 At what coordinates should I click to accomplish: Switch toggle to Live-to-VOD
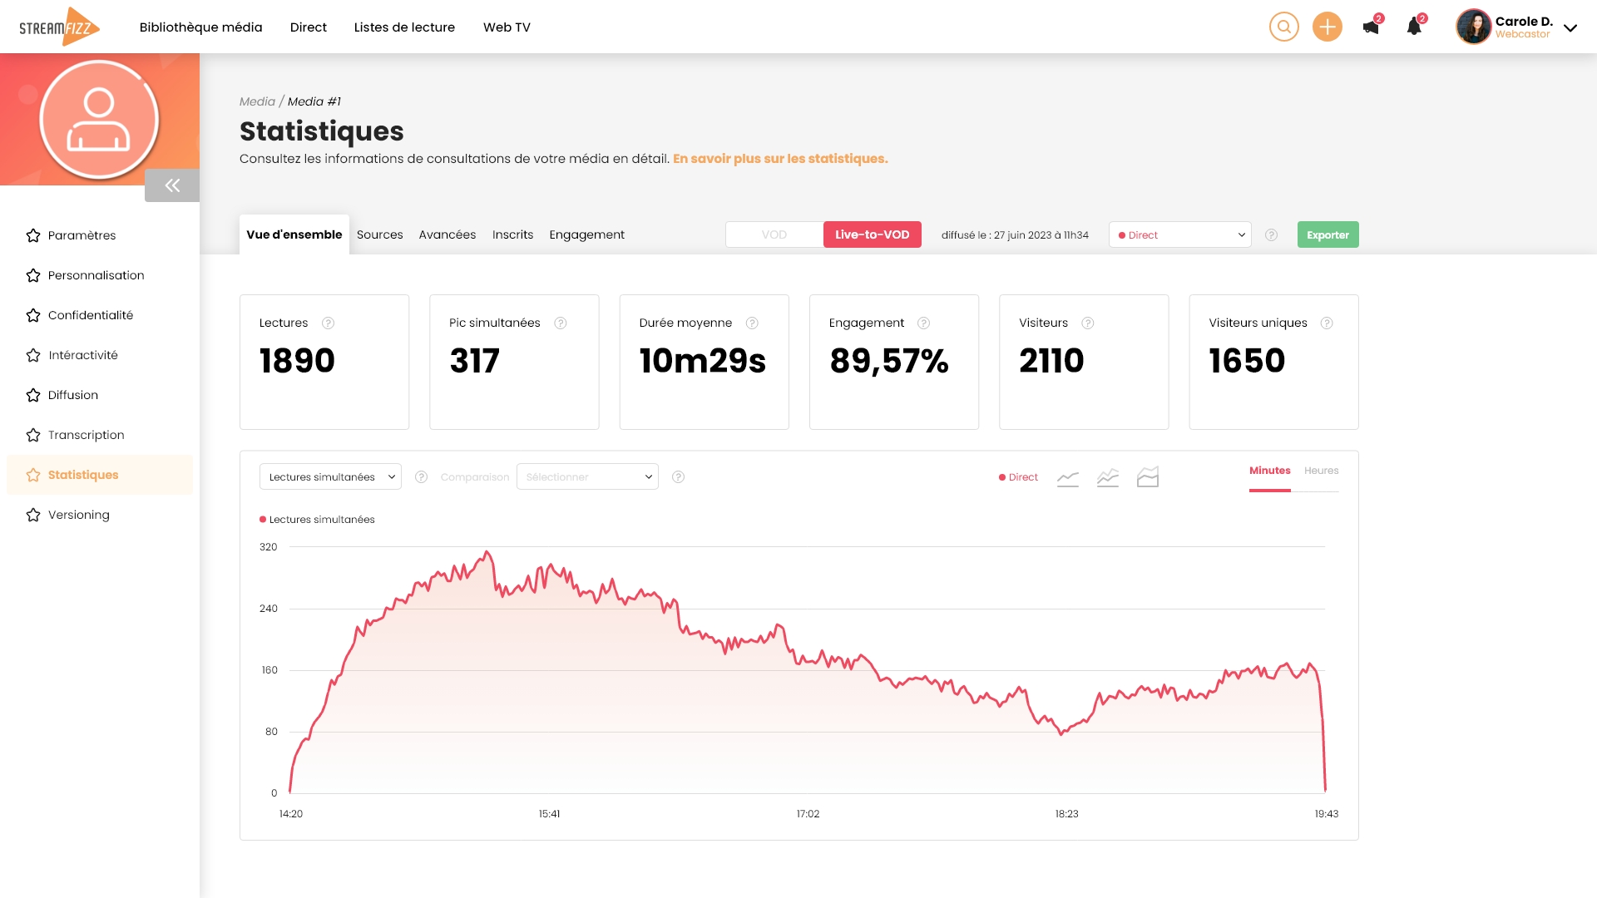tap(872, 234)
